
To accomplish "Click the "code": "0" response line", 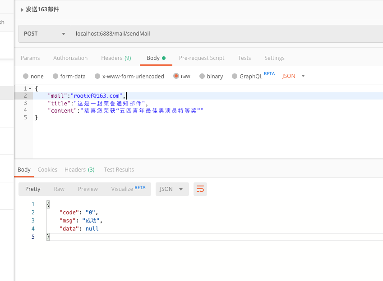I will point(78,213).
